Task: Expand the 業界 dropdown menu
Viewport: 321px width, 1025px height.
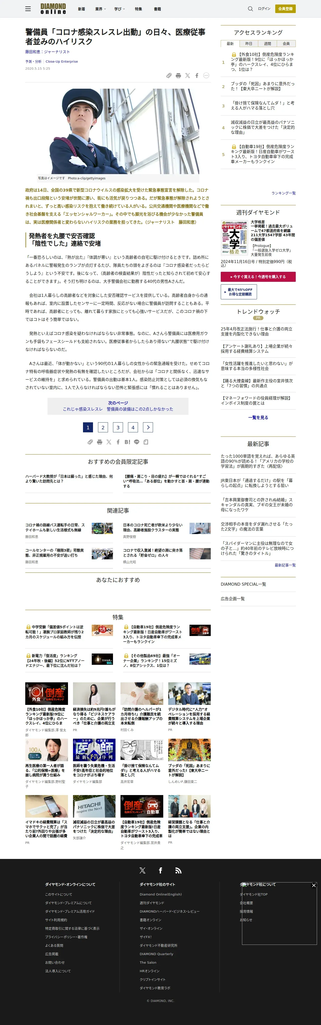Action: coord(100,9)
